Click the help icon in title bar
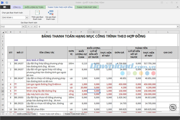 coord(162,3)
